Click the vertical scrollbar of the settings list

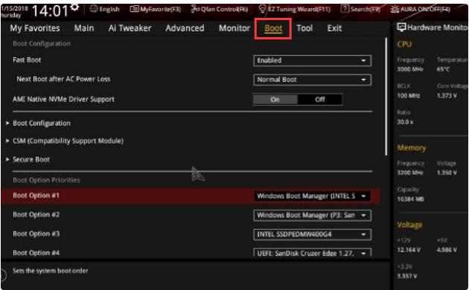point(386,96)
